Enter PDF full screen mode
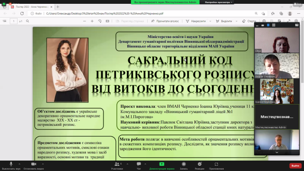 click(x=289, y=21)
